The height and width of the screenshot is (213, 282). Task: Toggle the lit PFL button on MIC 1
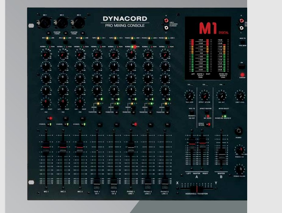[49, 118]
